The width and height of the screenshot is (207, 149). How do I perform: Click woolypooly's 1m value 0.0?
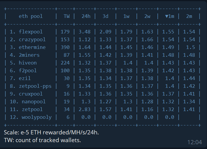coord(170,117)
